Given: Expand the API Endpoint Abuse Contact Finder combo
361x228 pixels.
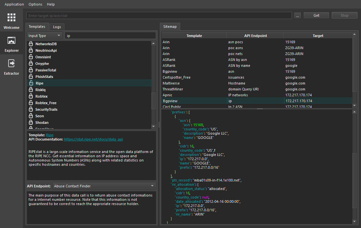Looking at the screenshot, I should [104, 186].
